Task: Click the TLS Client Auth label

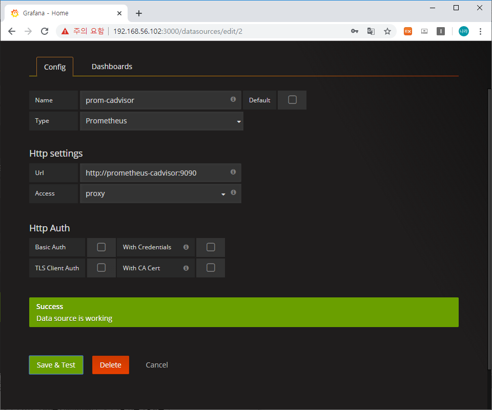Action: point(57,268)
